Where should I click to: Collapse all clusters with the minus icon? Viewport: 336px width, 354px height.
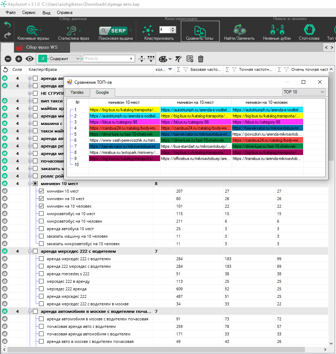click(8, 59)
